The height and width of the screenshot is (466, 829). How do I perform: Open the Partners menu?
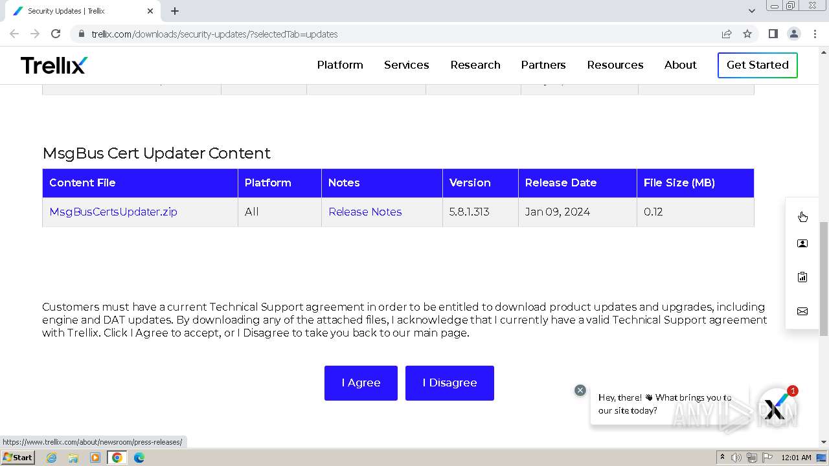(543, 65)
